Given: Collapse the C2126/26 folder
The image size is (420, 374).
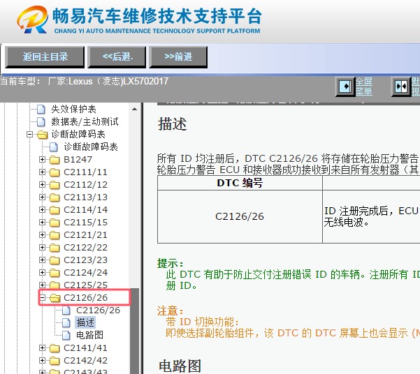Looking at the screenshot, I should [42, 297].
